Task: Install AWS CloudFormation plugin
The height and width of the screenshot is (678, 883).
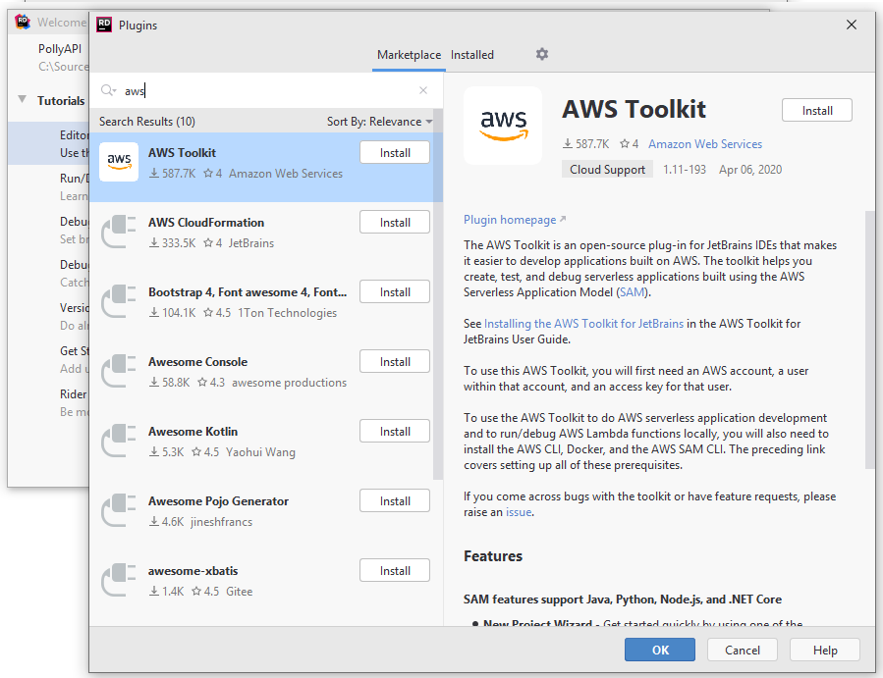Action: click(x=395, y=223)
